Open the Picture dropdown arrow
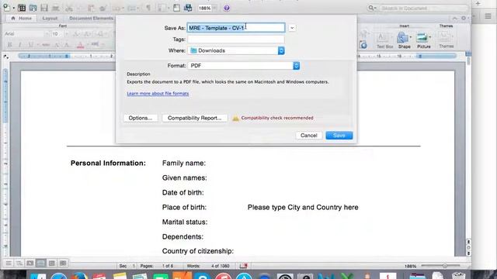497x279 pixels. (x=430, y=37)
